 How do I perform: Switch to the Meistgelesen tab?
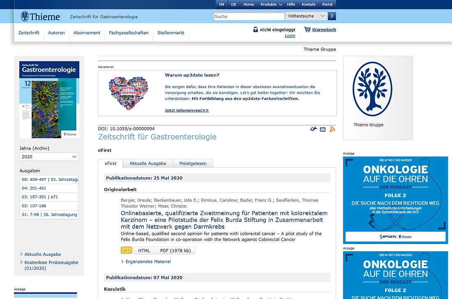pos(193,163)
